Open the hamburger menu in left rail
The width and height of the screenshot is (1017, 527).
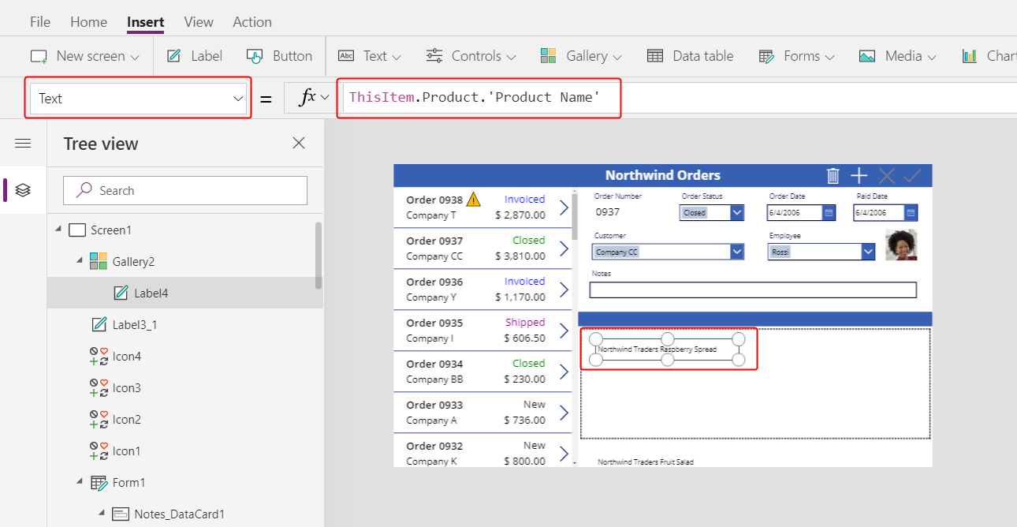pyautogui.click(x=23, y=143)
